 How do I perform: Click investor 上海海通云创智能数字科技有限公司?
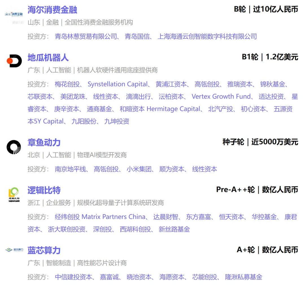pyautogui.click(x=207, y=37)
